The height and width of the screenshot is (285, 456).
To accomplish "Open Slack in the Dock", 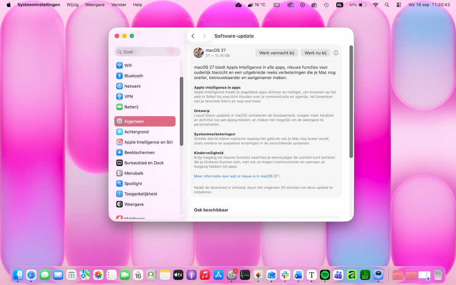I will tap(285, 275).
